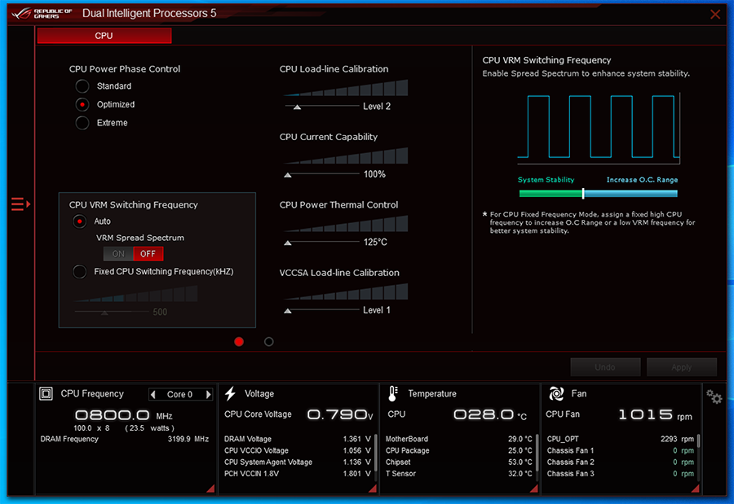Click the Undo button

coord(605,367)
